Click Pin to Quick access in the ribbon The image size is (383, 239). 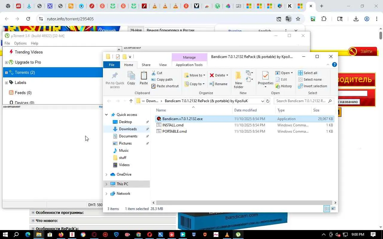tap(115, 80)
